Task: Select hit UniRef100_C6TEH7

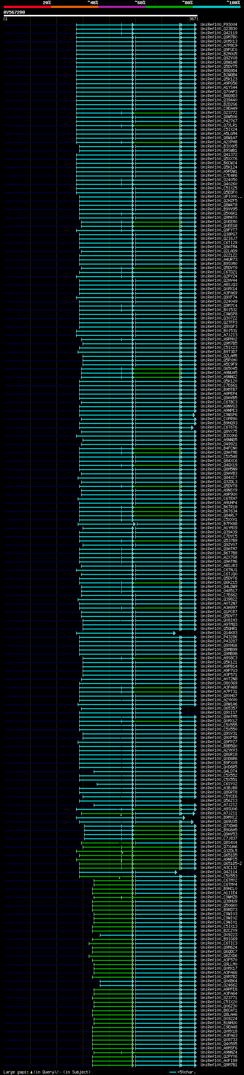Action: [x=219, y=499]
